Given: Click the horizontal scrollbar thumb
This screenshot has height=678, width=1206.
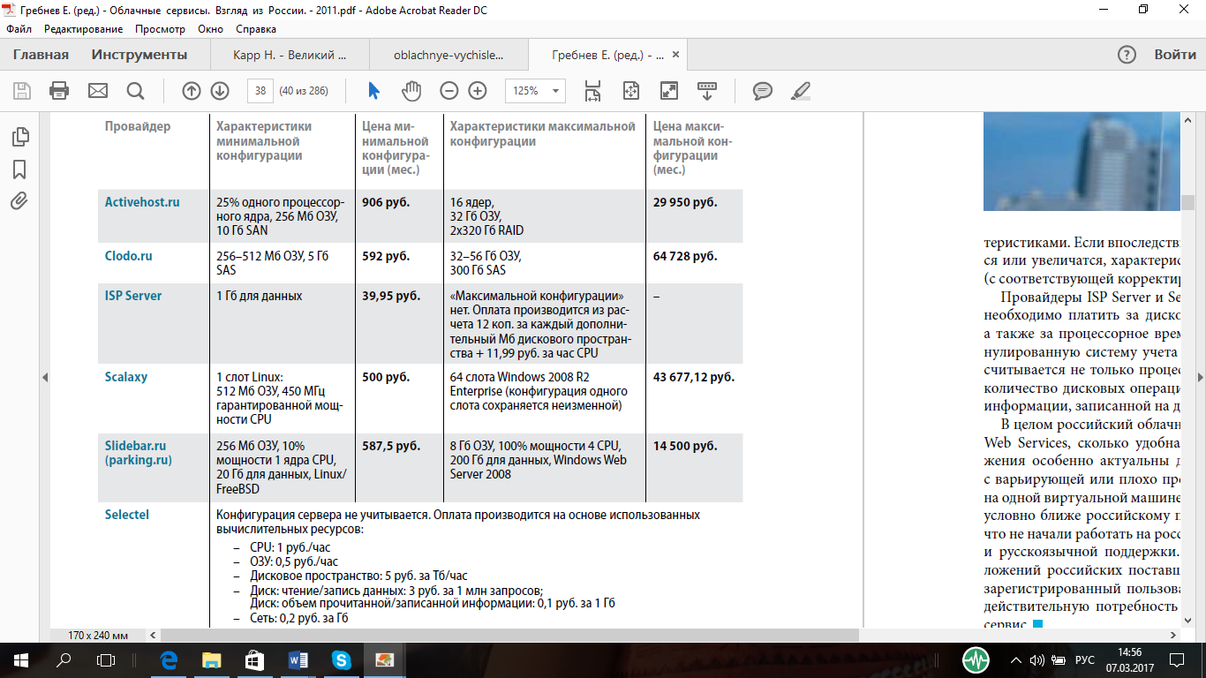Looking at the screenshot, I should 510,635.
